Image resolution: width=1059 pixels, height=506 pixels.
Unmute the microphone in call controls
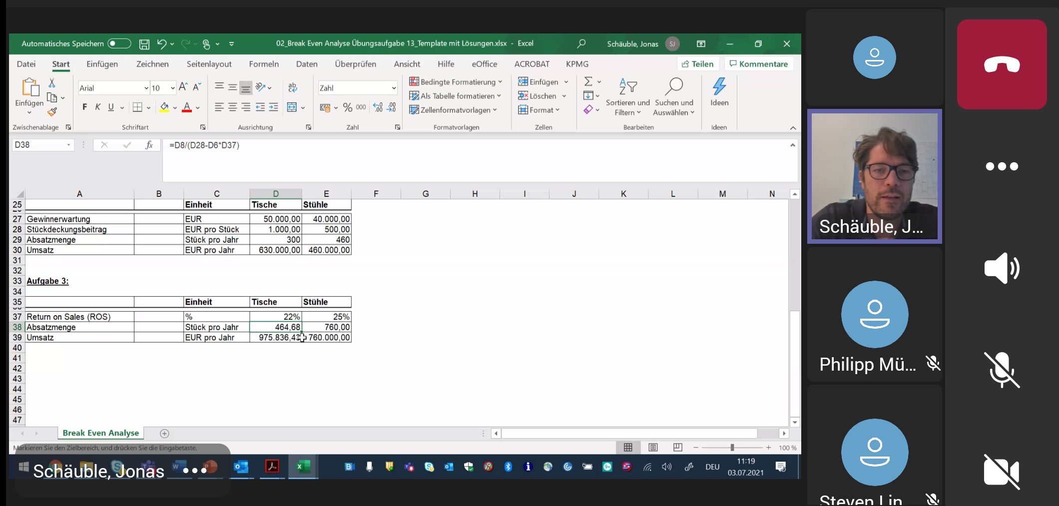pyautogui.click(x=1001, y=370)
